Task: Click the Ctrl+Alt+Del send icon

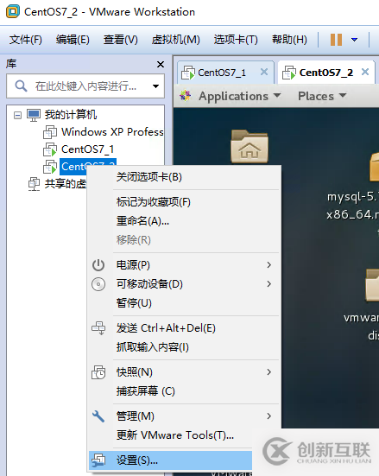Action: click(98, 328)
